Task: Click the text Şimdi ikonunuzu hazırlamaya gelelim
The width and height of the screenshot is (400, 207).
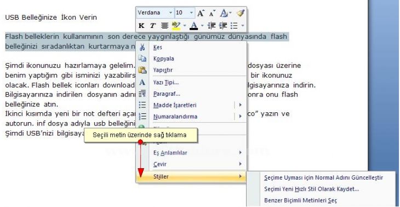Action: click(70, 66)
